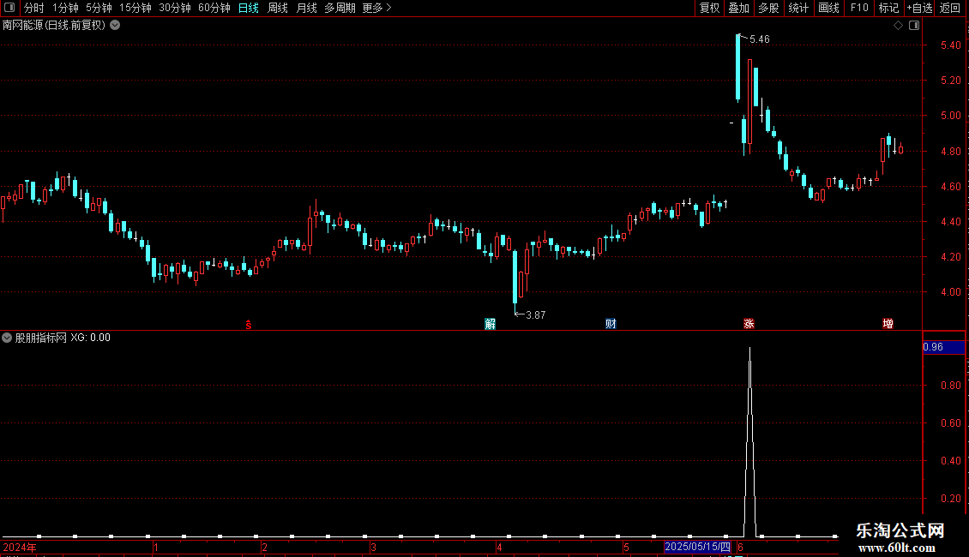
Task: Select the 15分钟 period
Action: pos(135,8)
